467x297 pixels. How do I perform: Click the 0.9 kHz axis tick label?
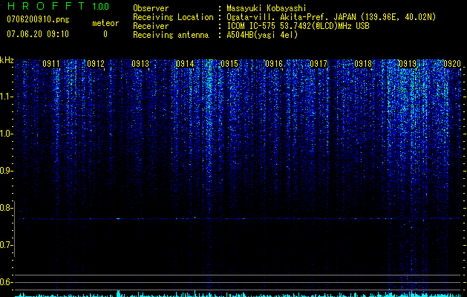[6, 171]
